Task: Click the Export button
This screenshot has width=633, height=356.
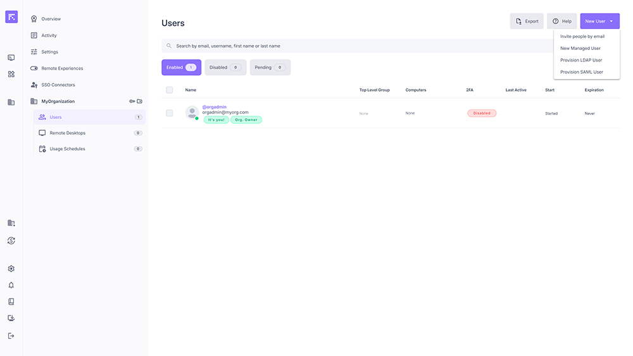Action: click(x=527, y=21)
